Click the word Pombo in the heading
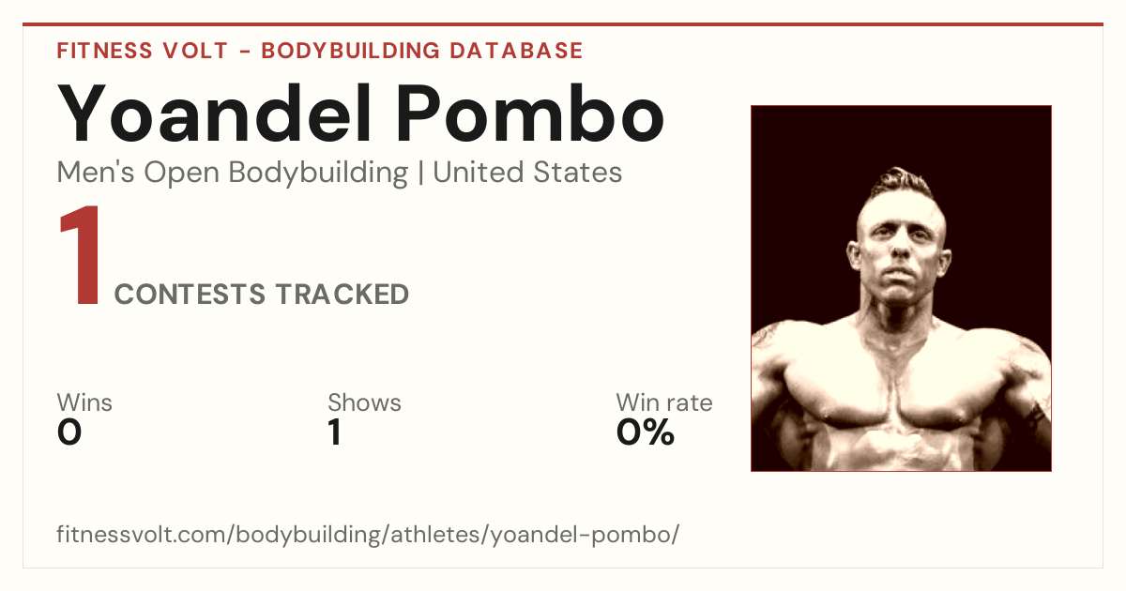The width and height of the screenshot is (1126, 591). 529,113
